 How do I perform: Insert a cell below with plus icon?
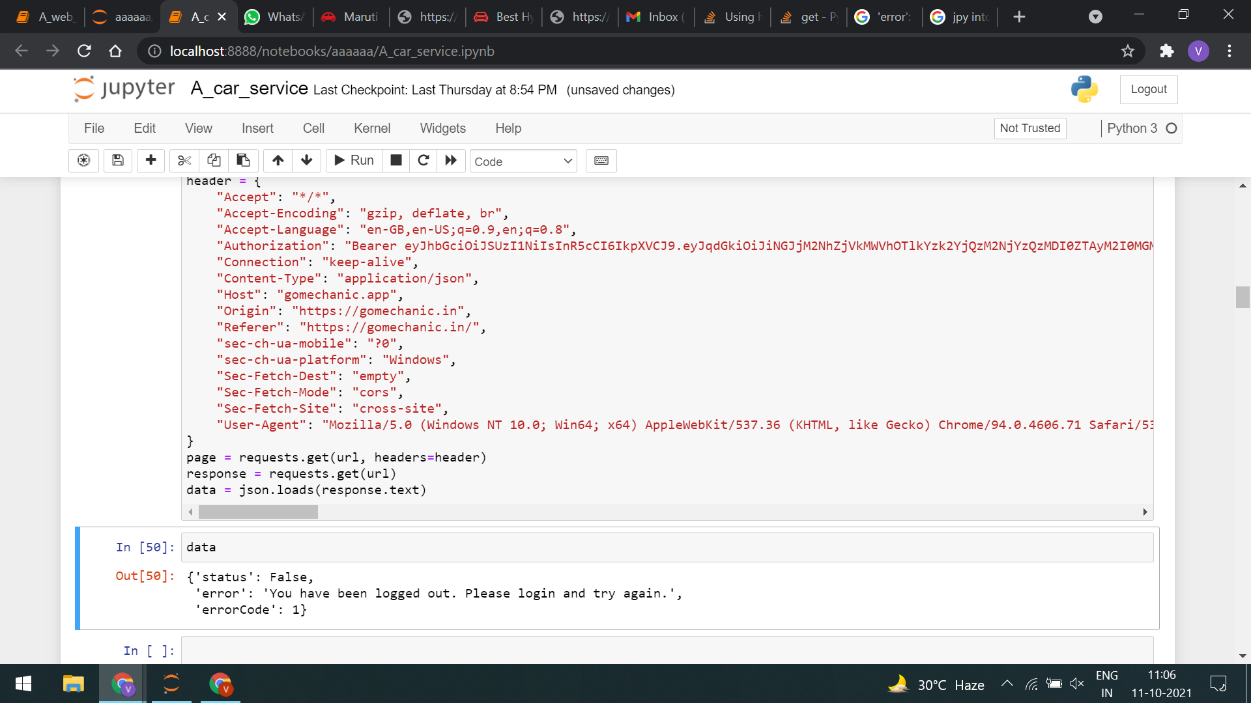click(x=151, y=160)
